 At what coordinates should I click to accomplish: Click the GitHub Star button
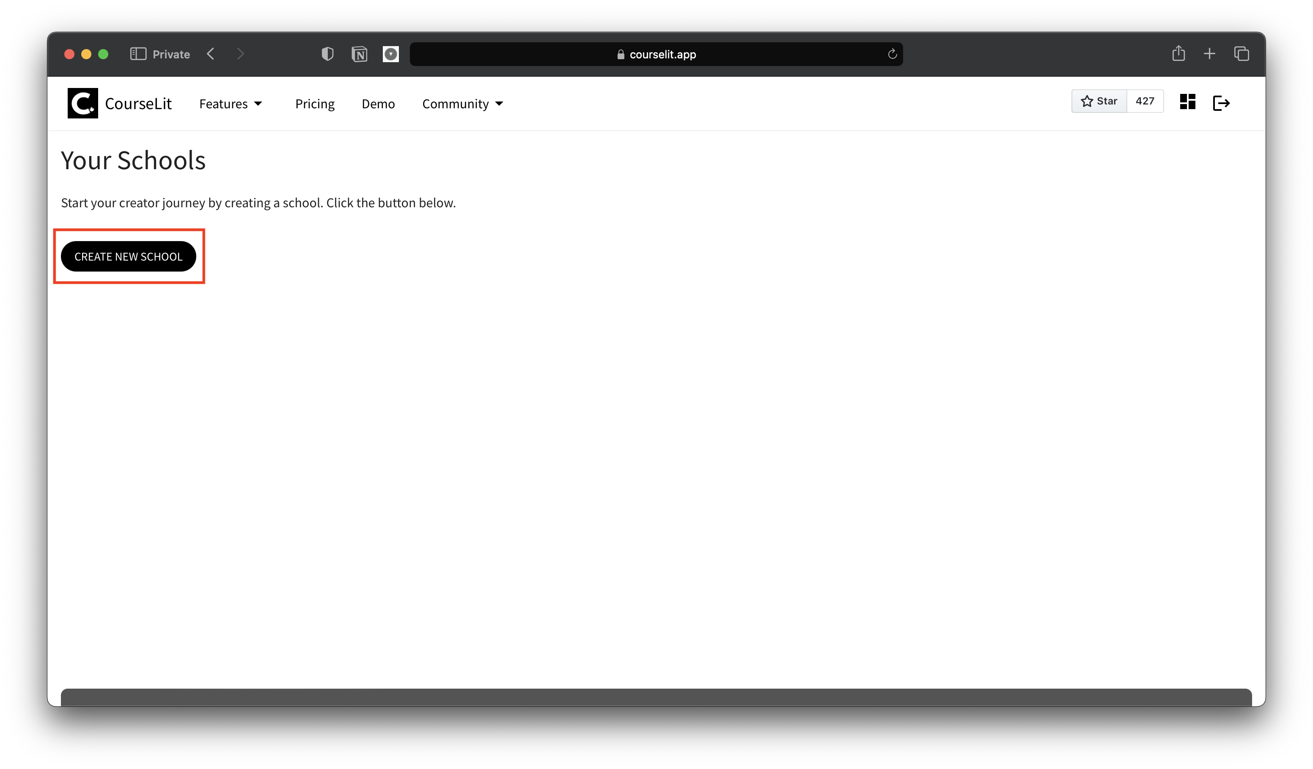(1099, 101)
